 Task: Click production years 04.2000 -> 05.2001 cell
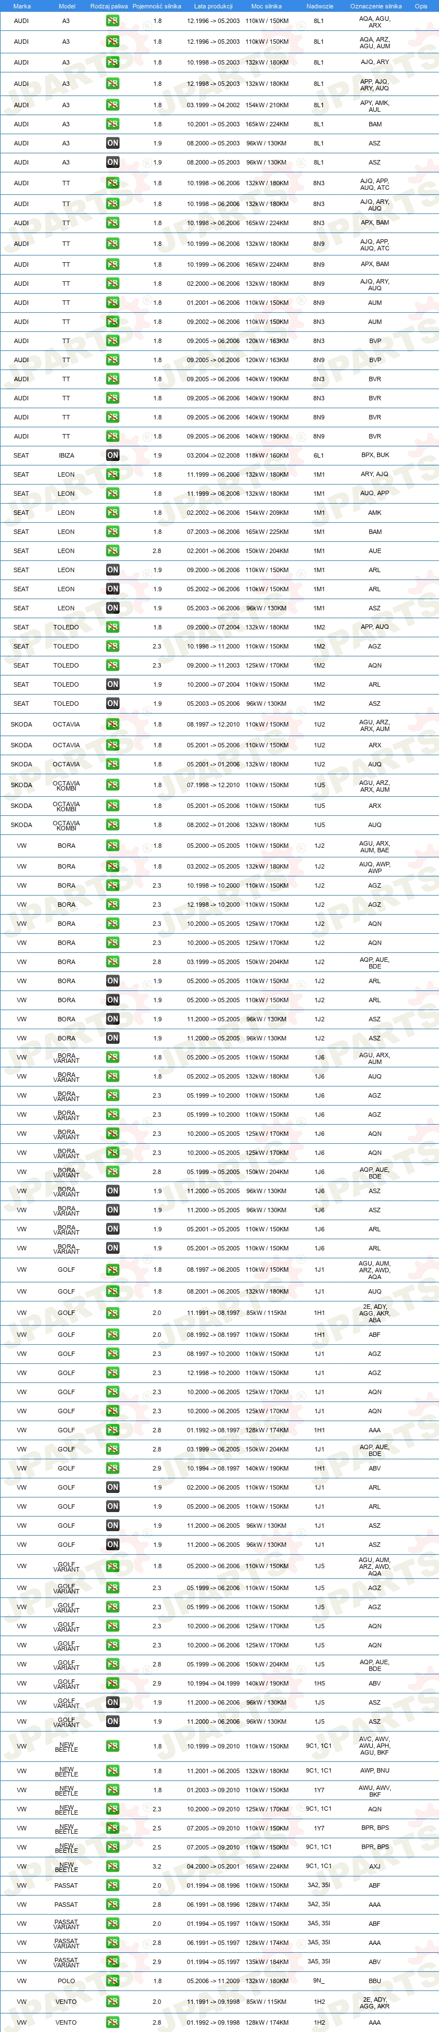[x=213, y=1866]
